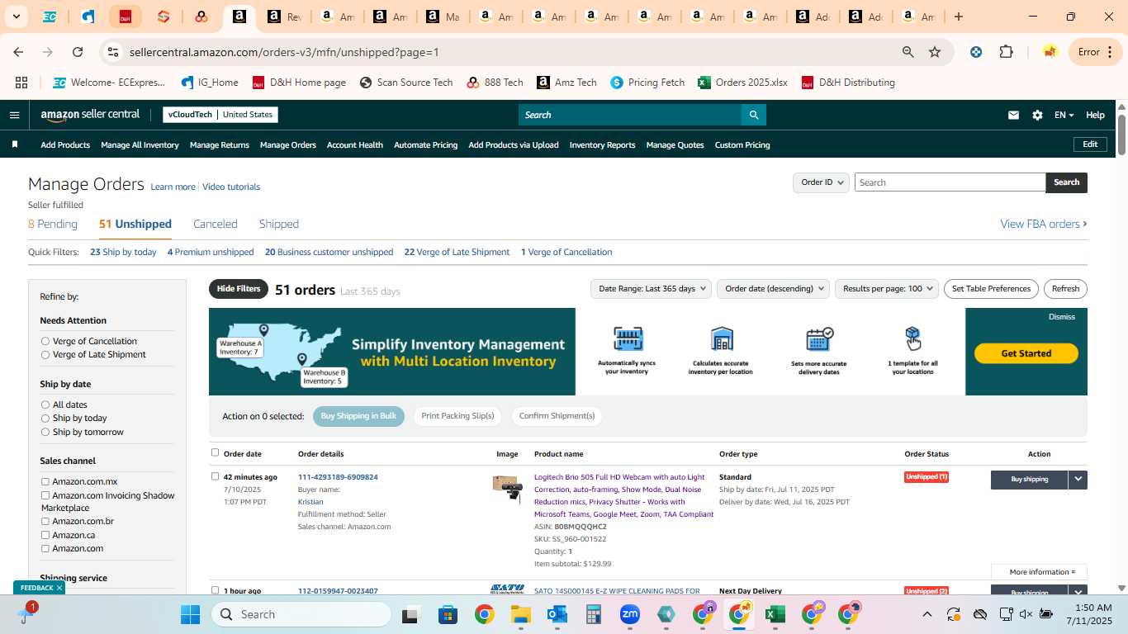Check the Amazon.ca sales channel box
1128x634 pixels.
tap(45, 535)
